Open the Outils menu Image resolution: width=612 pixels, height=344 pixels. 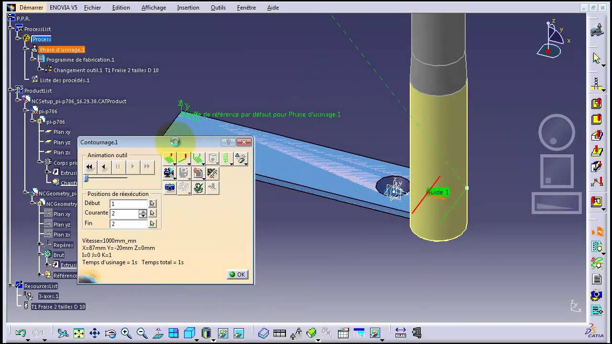coord(218,8)
